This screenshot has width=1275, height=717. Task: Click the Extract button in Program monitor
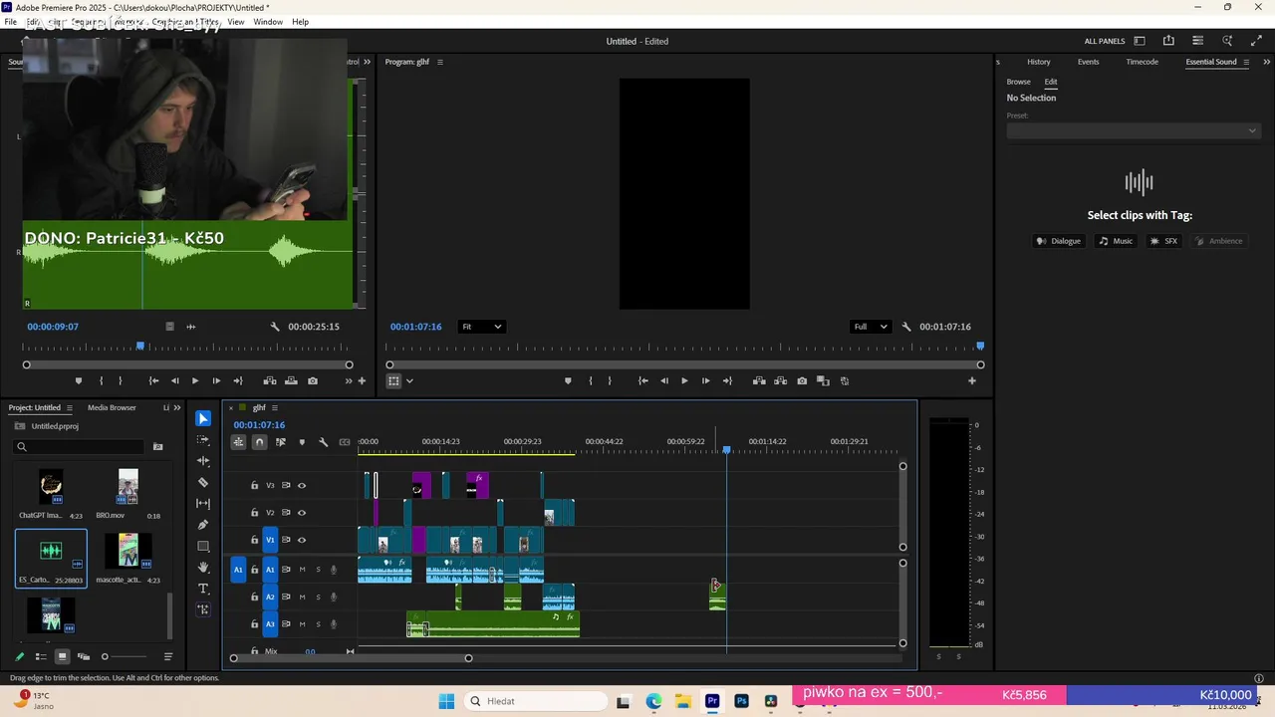coord(780,380)
